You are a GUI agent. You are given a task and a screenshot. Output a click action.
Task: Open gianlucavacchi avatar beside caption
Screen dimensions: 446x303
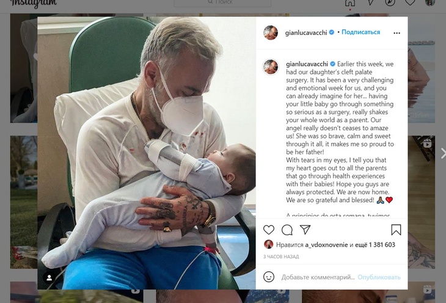[271, 67]
